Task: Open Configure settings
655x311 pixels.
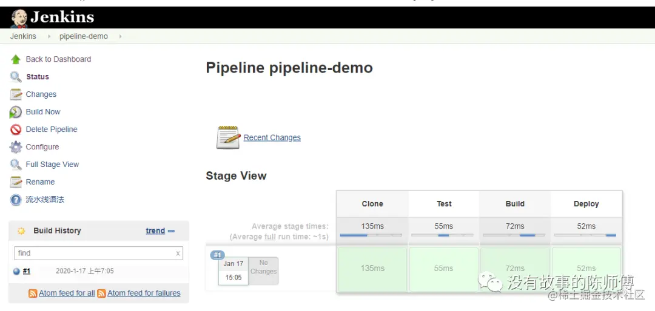Action: (x=42, y=147)
